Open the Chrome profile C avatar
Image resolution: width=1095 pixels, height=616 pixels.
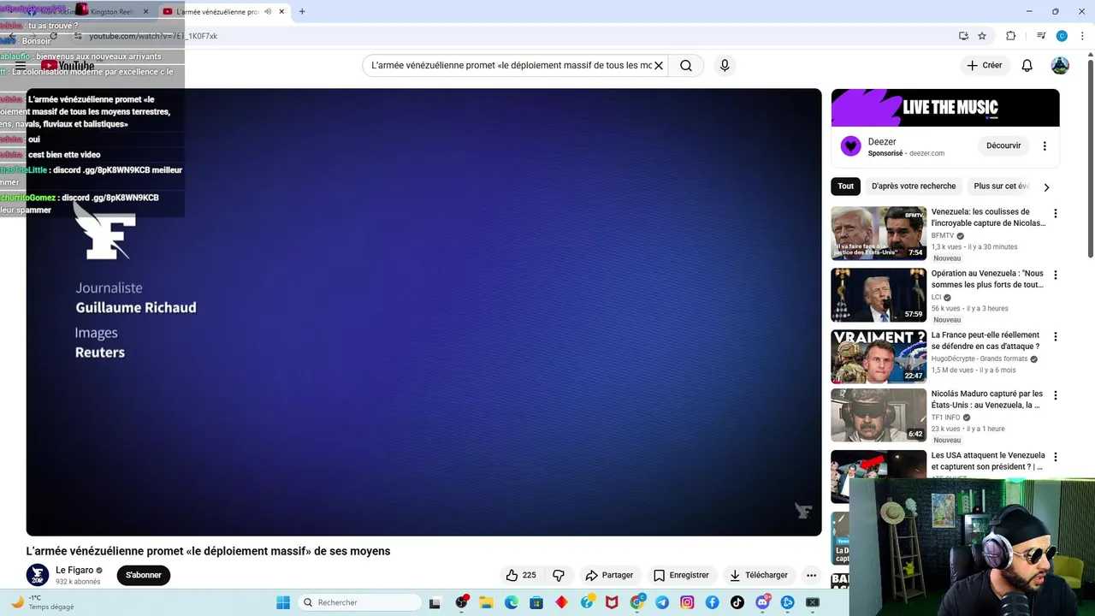click(x=1062, y=36)
